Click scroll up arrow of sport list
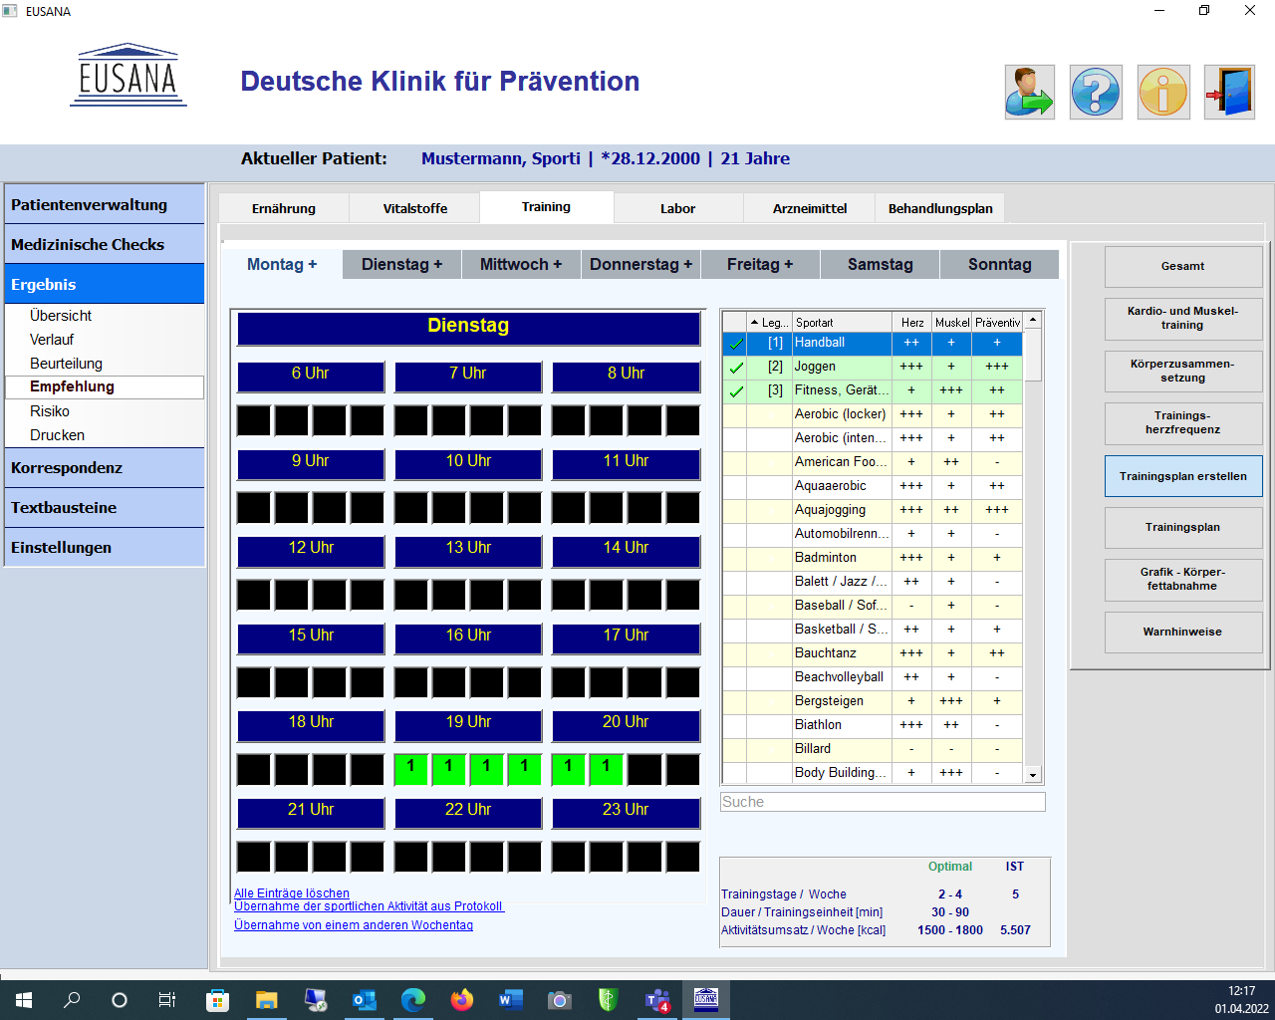Image resolution: width=1275 pixels, height=1020 pixels. 1033,320
